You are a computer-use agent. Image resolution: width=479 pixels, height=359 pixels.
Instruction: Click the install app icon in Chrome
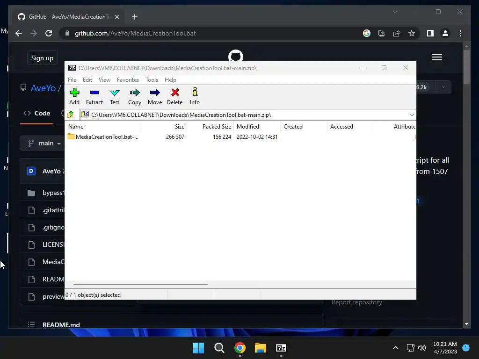(x=382, y=33)
